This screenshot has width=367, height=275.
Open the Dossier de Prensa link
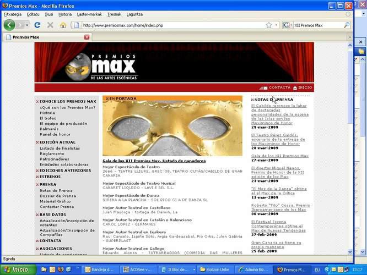(58, 196)
